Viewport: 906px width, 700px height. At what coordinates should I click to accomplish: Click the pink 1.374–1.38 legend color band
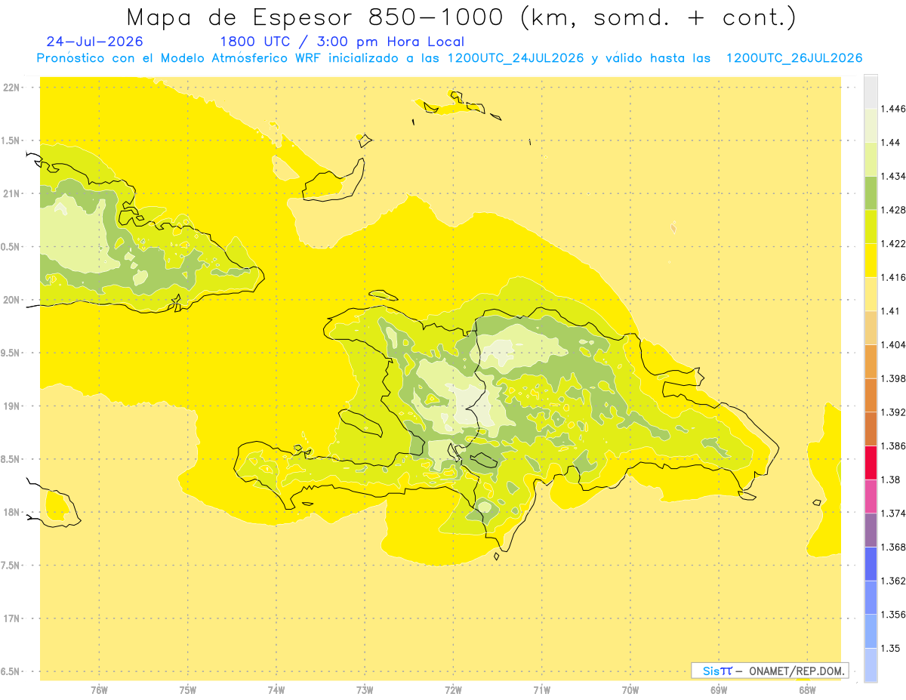coord(871,496)
